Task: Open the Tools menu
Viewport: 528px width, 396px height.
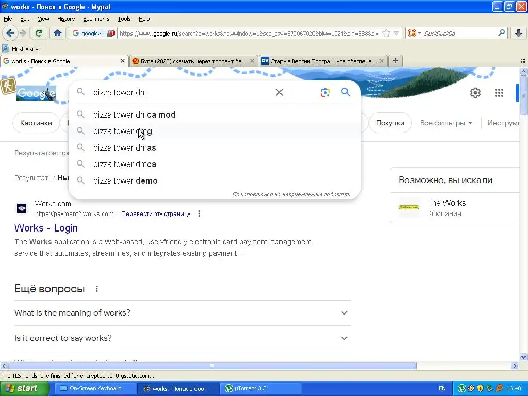Action: pyautogui.click(x=124, y=19)
